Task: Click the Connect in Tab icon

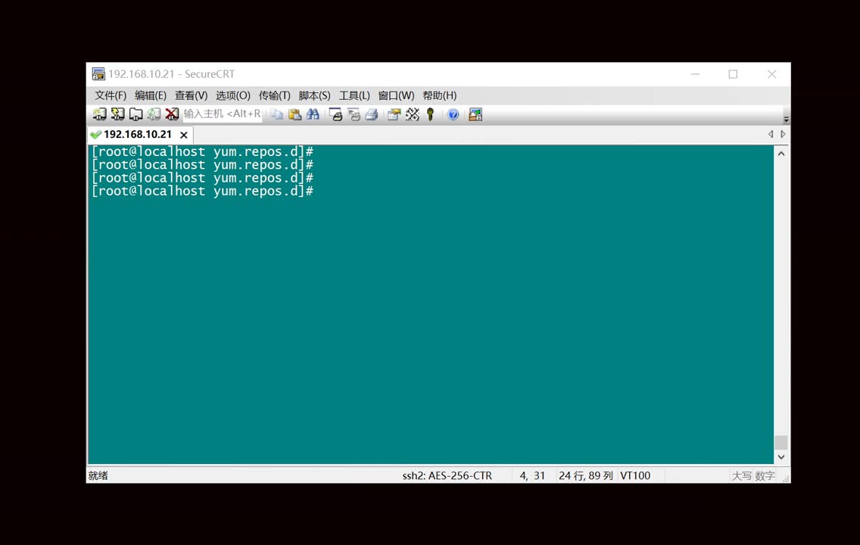Action: pos(136,114)
